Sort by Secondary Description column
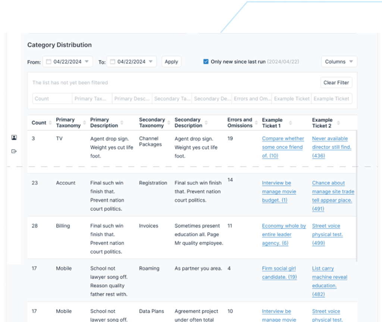Viewport: 382px width, 322px height. pos(206,123)
